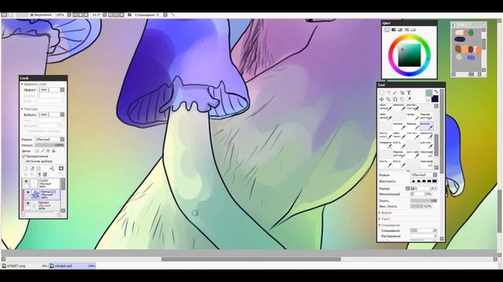Adjust the Плотн. density slider
Image resolution: width=503 pixels, height=282 pixels.
(424, 201)
